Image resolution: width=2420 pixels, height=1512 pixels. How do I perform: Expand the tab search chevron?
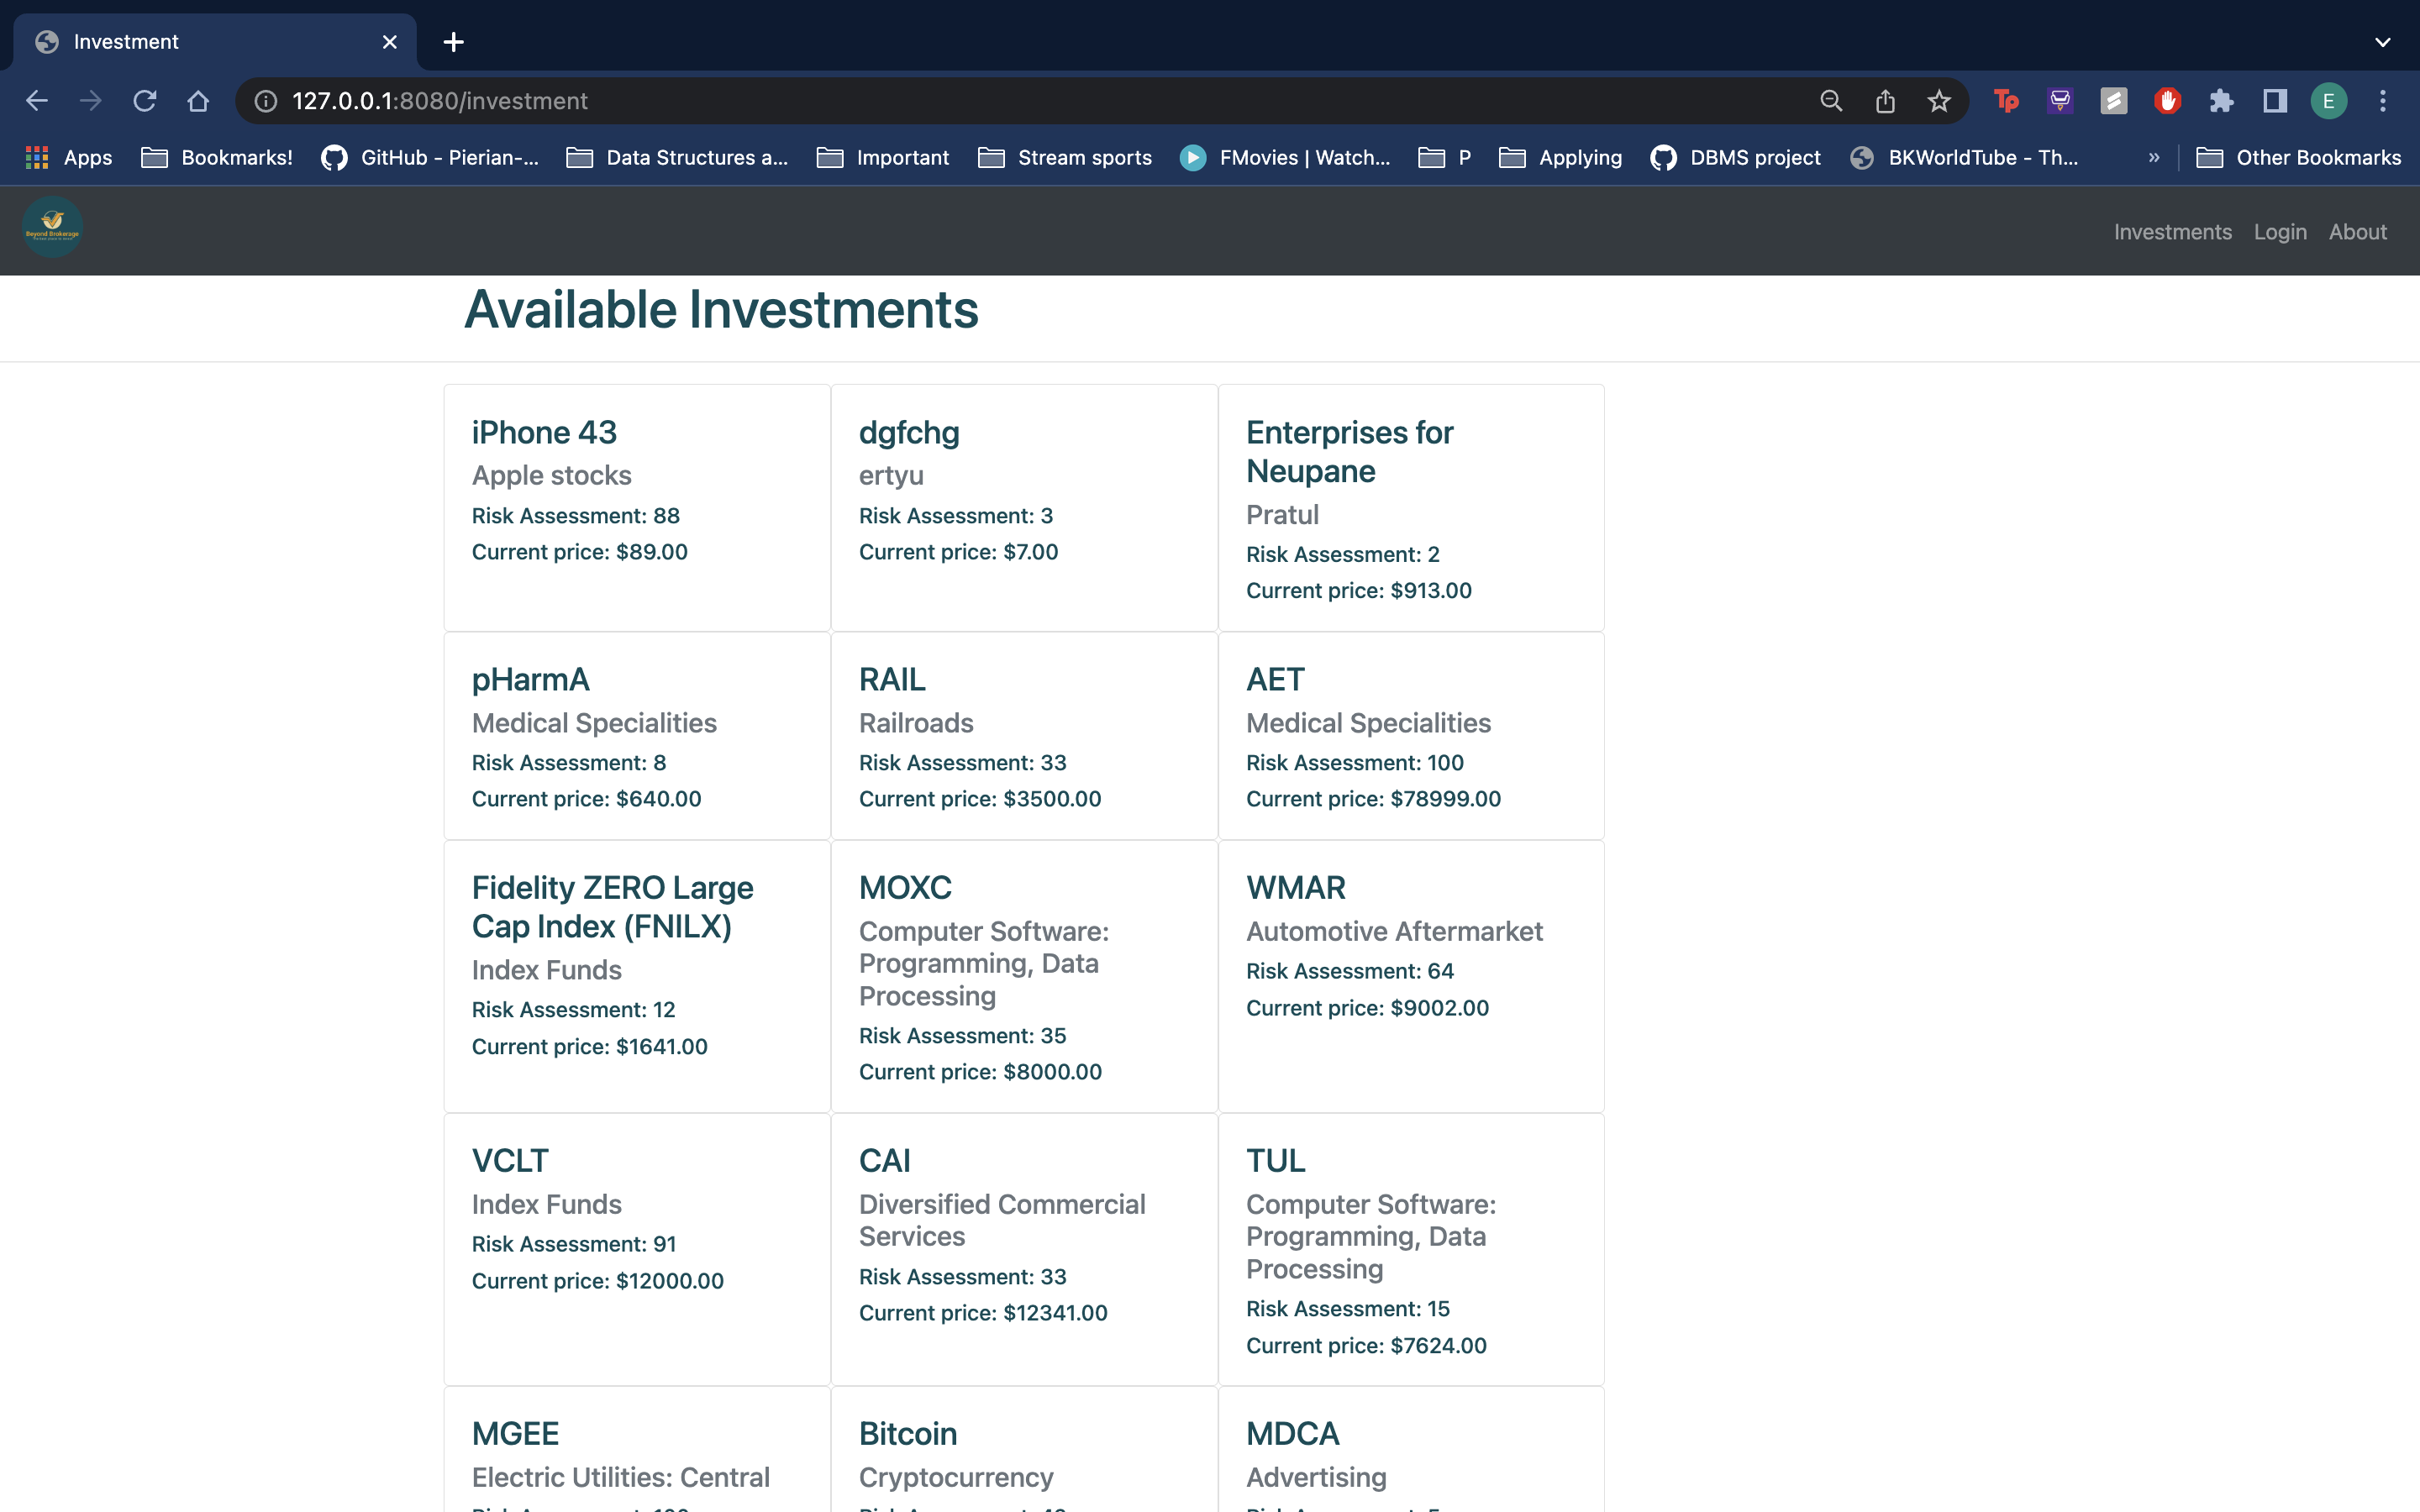[2382, 42]
